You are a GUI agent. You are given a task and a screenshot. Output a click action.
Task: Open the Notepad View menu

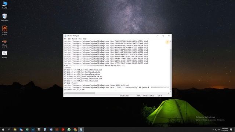(80, 39)
